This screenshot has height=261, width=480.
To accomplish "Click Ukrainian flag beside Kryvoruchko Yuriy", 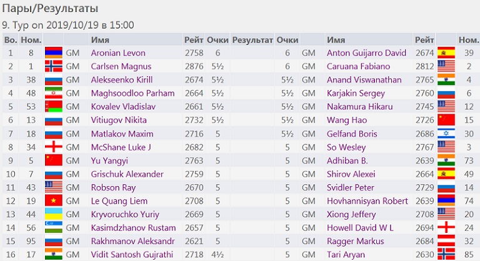I will (x=53, y=214).
